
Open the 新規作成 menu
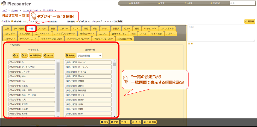click(134, 3)
